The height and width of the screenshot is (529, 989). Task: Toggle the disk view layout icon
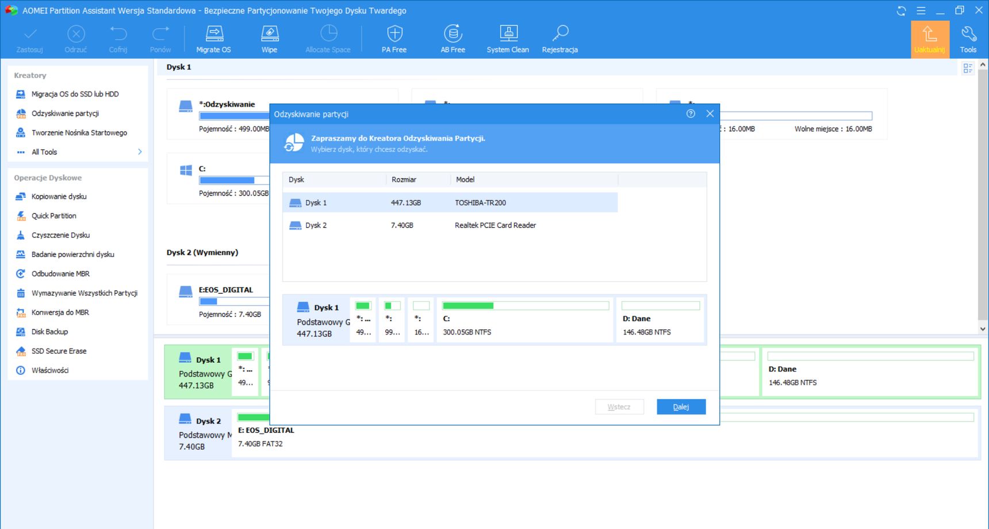[968, 68]
